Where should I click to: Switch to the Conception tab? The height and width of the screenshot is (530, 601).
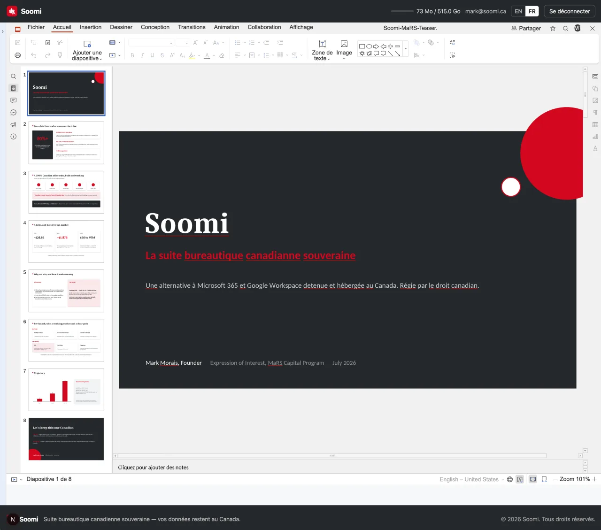(155, 27)
